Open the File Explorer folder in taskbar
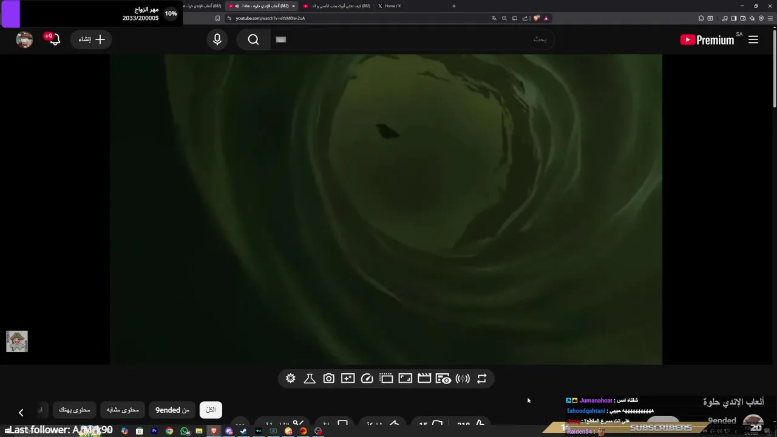The height and width of the screenshot is (437, 777). (x=198, y=431)
